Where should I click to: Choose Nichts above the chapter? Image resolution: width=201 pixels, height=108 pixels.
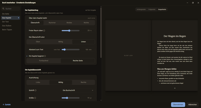[86, 23]
